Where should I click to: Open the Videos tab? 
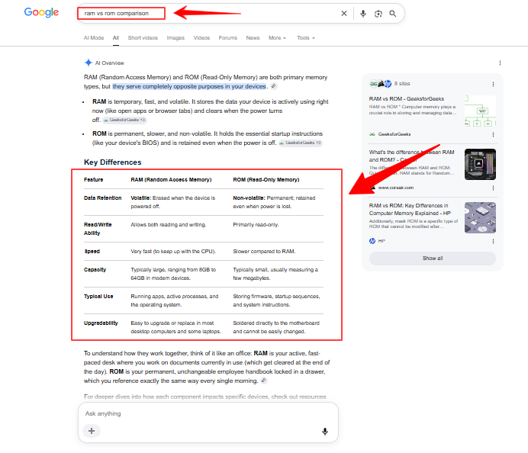[201, 38]
